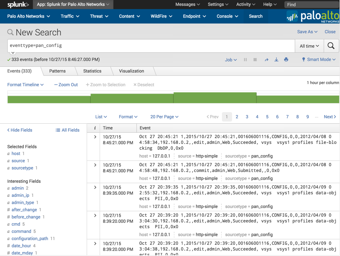Click the share job arrow icon
Viewport: 340px width, 256px height.
[266, 60]
